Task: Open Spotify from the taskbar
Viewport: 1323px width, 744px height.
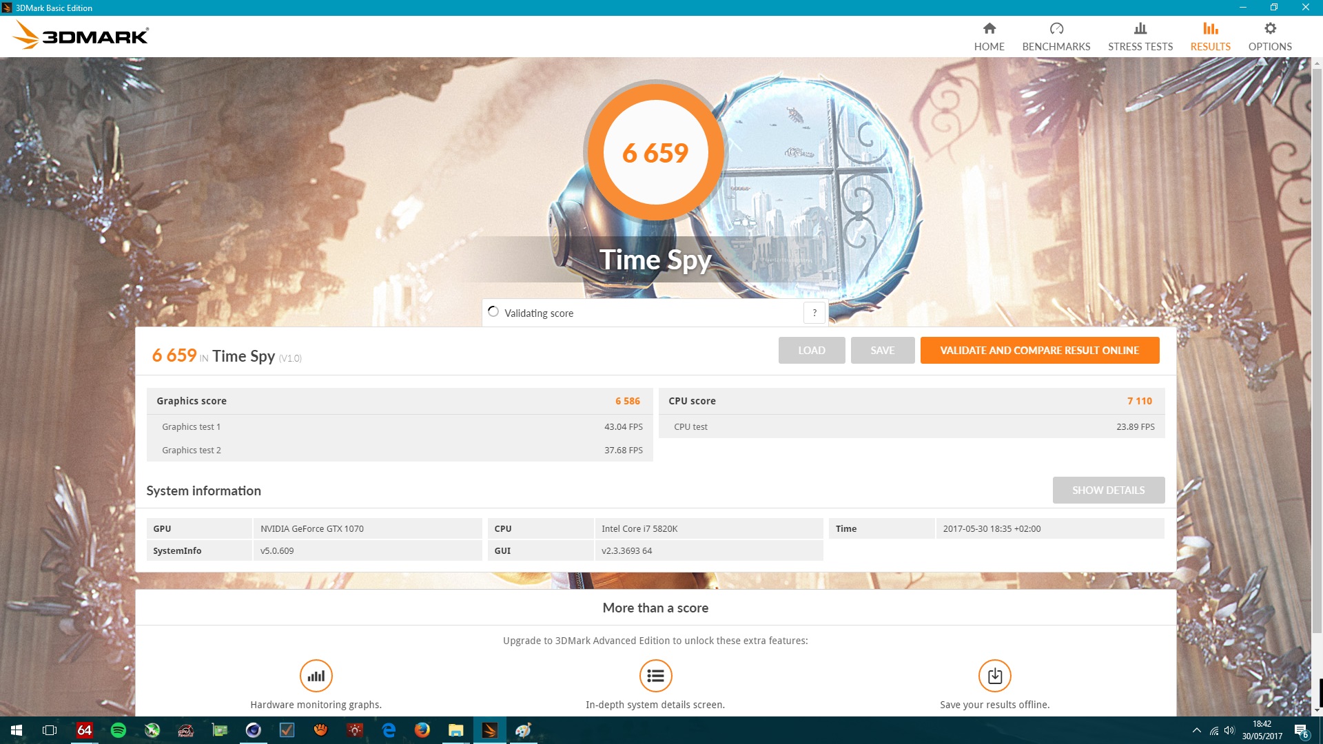Action: pyautogui.click(x=118, y=730)
